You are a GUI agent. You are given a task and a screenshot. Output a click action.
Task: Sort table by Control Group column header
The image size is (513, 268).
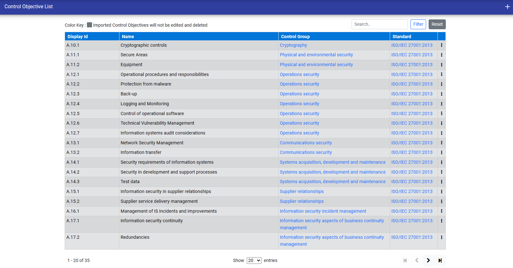pyautogui.click(x=295, y=37)
